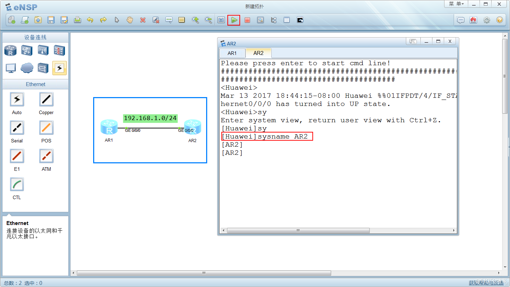Select the arrow pointer tool
The height and width of the screenshot is (287, 510).
[117, 20]
